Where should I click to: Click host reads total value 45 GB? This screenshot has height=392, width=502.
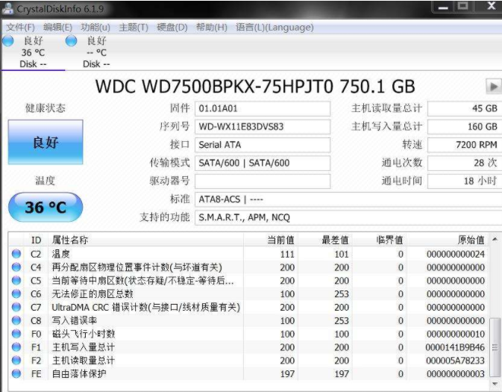[x=464, y=109]
